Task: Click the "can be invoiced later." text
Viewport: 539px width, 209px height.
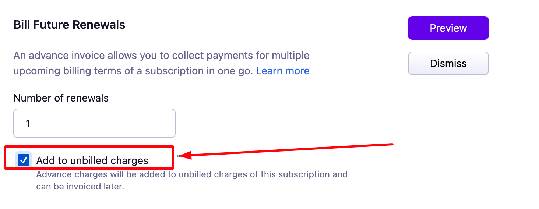Action: click(x=80, y=186)
